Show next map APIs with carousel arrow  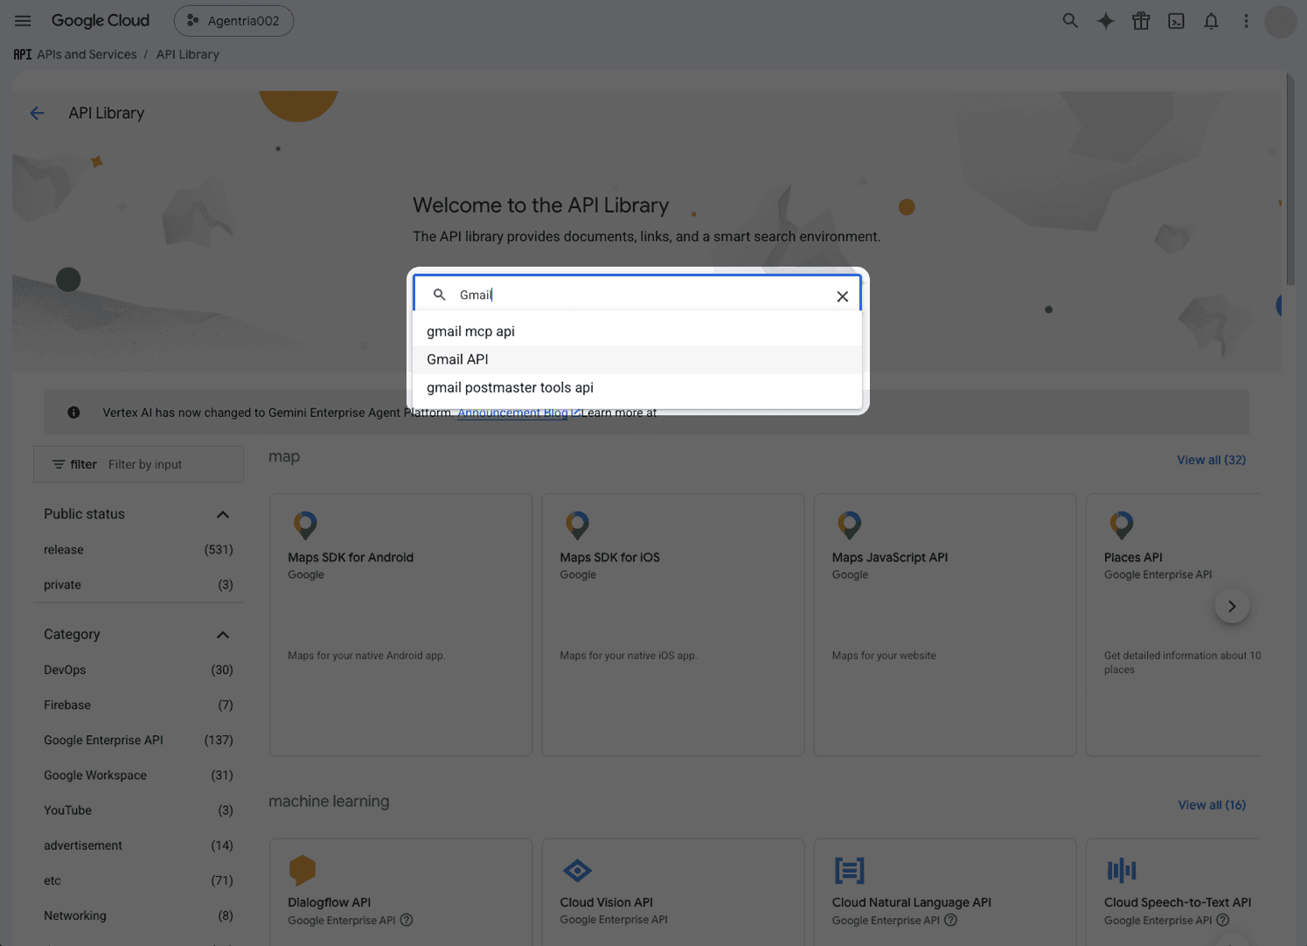click(x=1232, y=606)
